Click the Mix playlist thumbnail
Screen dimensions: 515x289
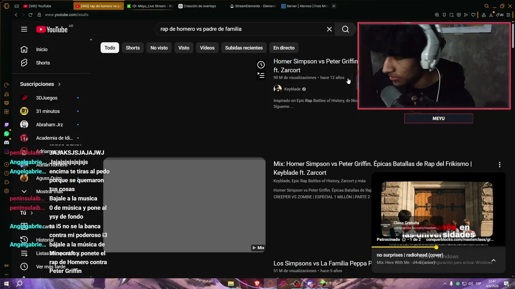184,205
